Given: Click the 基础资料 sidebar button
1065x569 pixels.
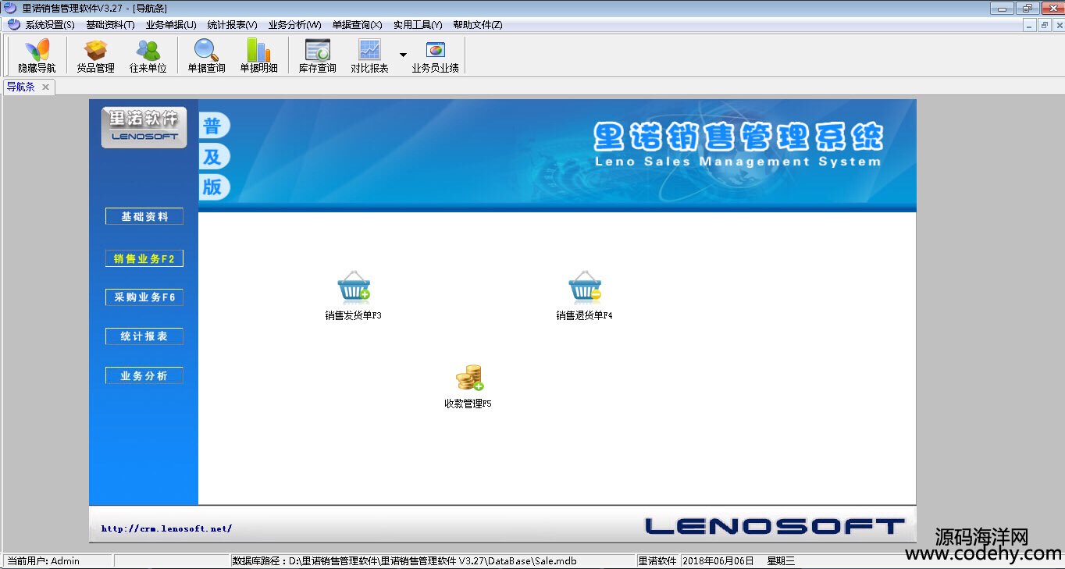Looking at the screenshot, I should pos(144,217).
